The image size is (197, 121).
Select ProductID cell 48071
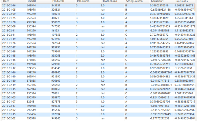coord(55,18)
